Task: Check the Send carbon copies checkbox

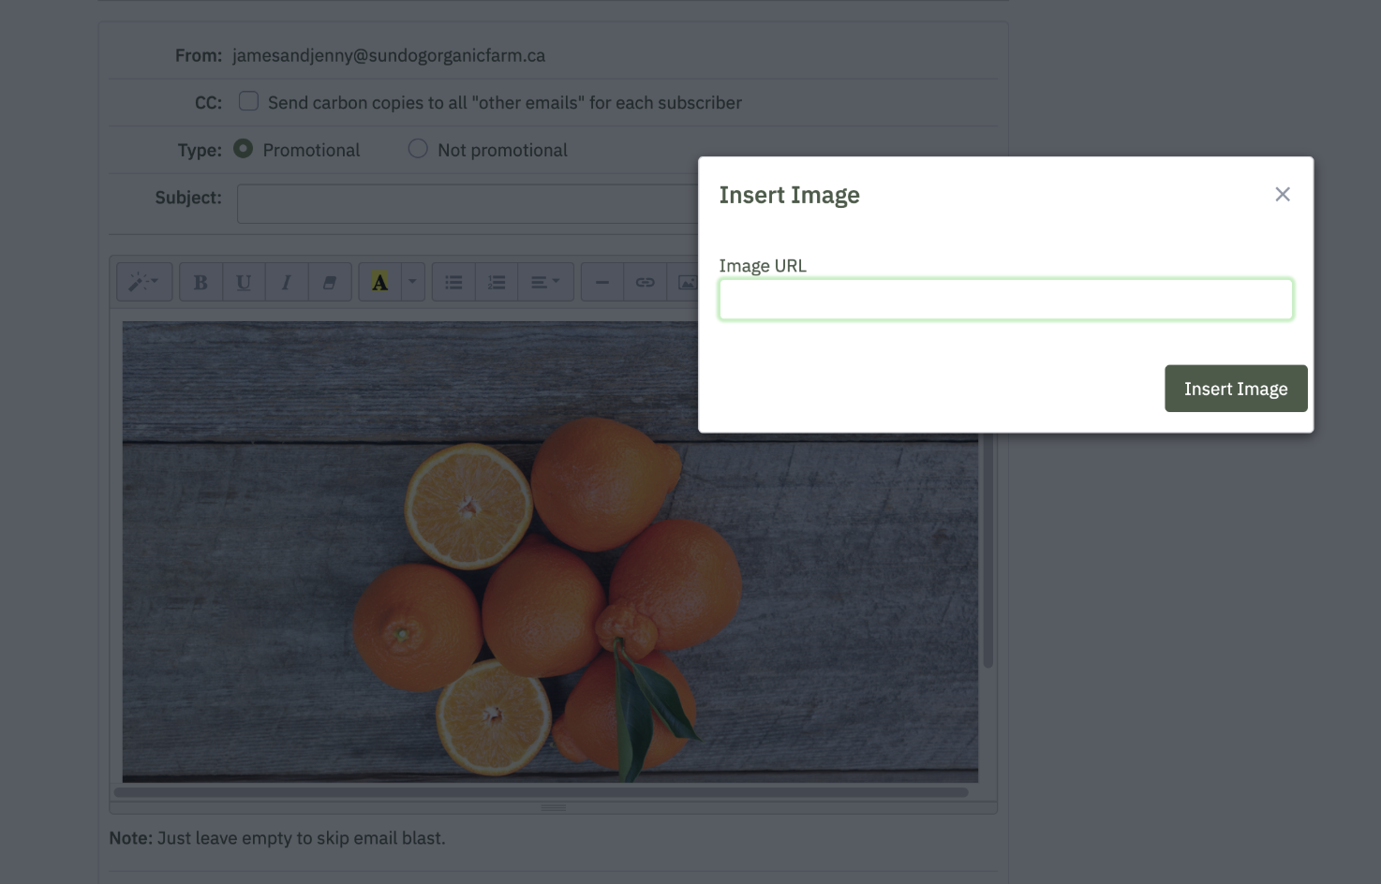Action: [x=248, y=101]
